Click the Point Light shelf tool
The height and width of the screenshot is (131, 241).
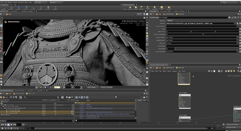pyautogui.click(x=130, y=8)
